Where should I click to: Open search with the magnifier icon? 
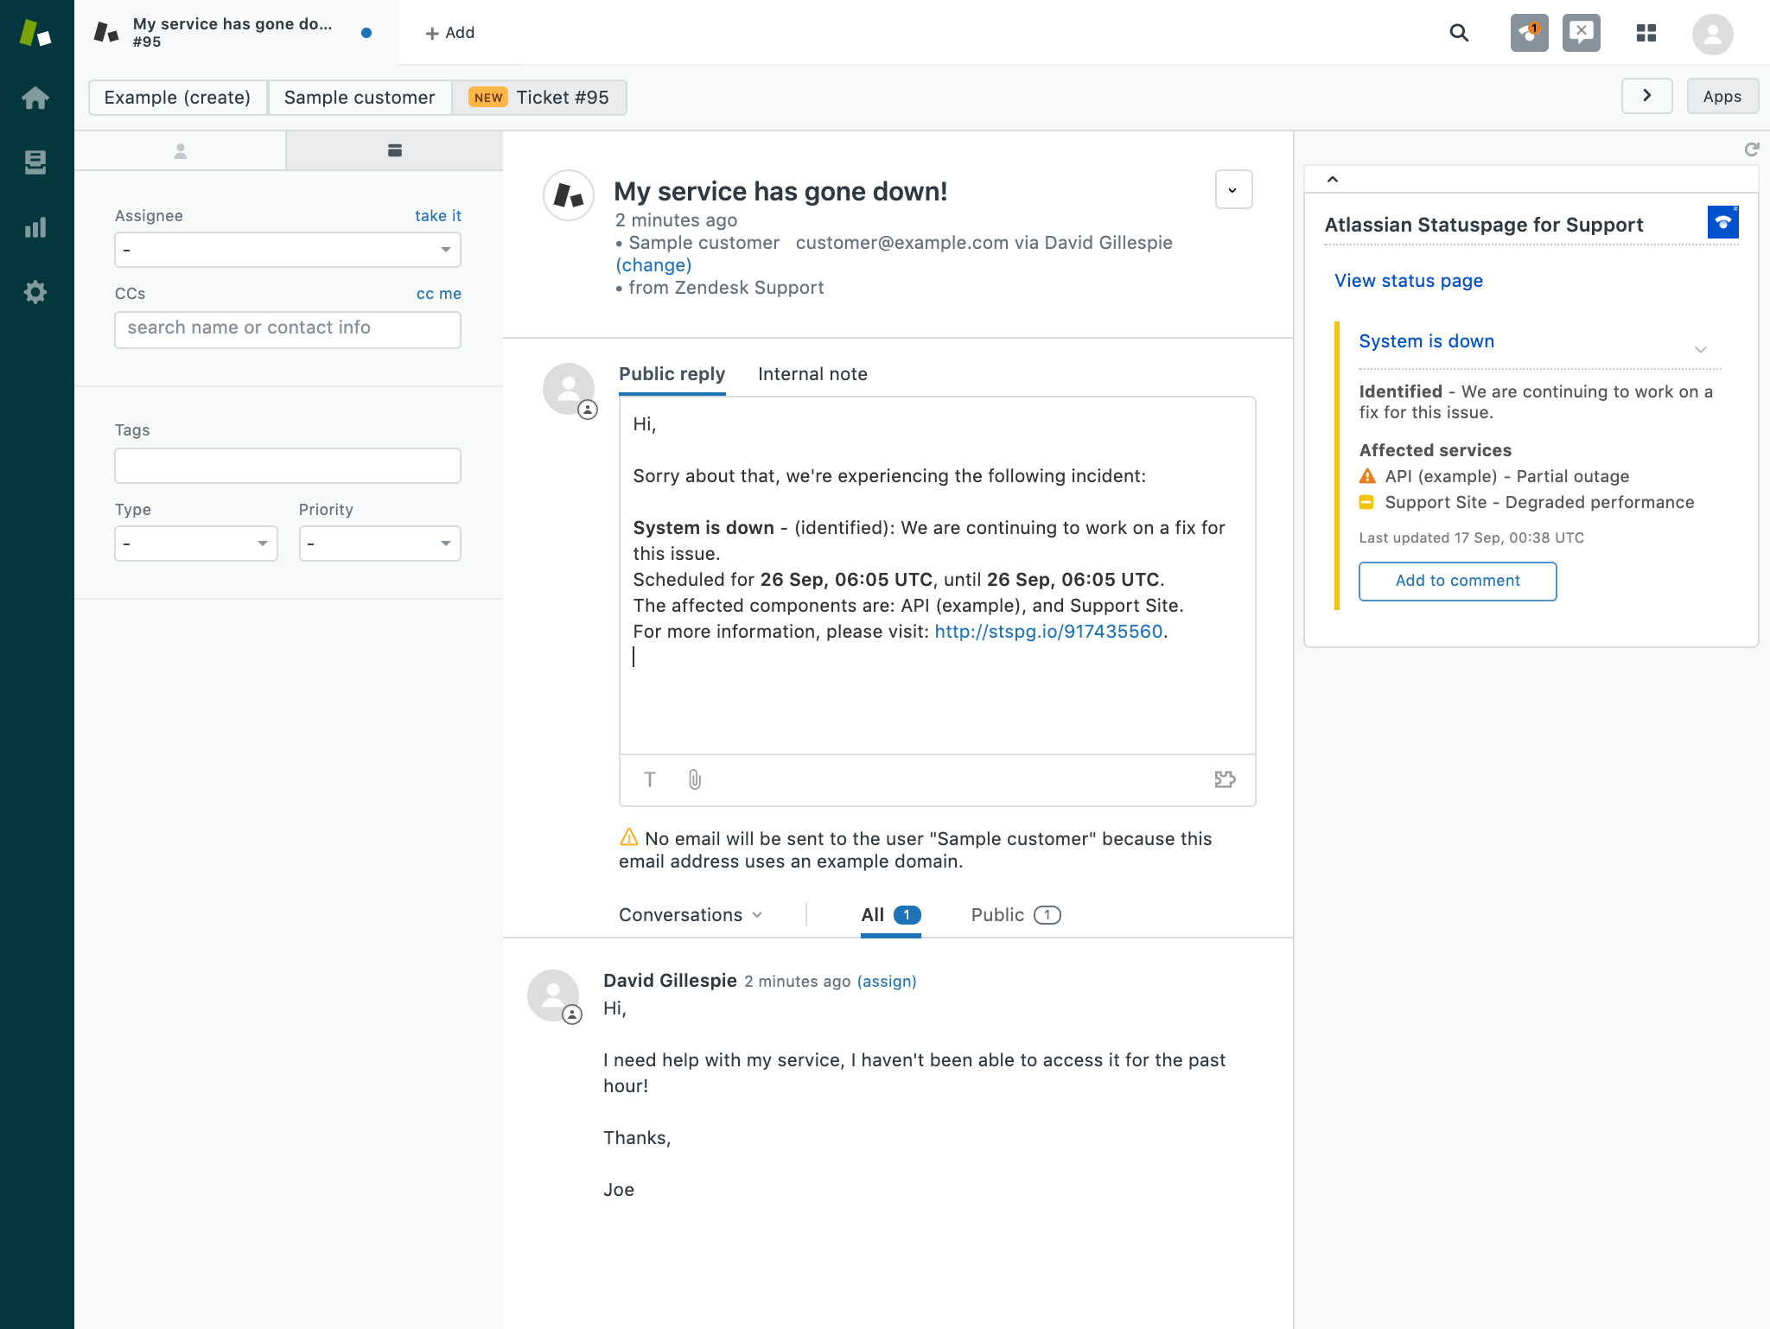pyautogui.click(x=1459, y=33)
